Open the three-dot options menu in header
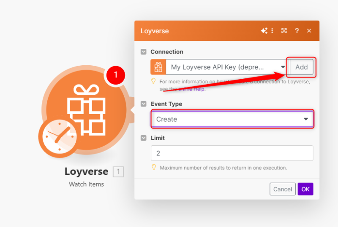 tap(272, 31)
